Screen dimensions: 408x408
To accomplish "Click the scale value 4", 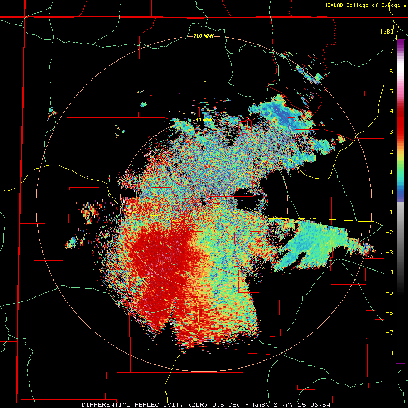I will pos(391,112).
